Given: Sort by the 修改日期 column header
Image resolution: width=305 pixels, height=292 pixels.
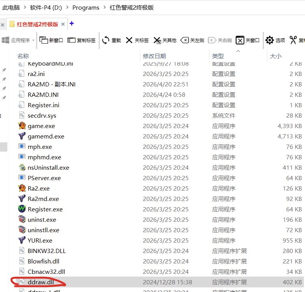Looking at the screenshot, I should tap(154, 56).
